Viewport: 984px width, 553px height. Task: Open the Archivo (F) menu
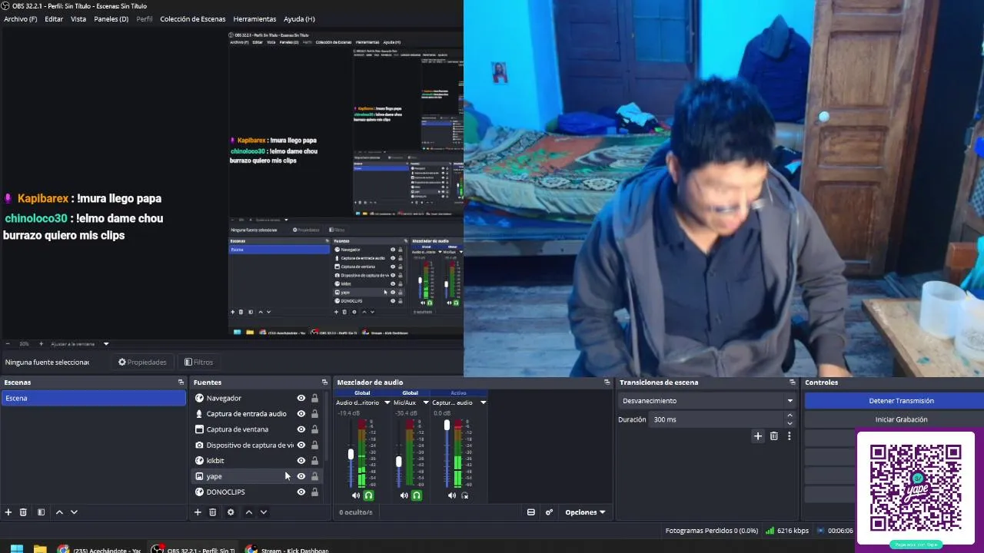coord(21,19)
